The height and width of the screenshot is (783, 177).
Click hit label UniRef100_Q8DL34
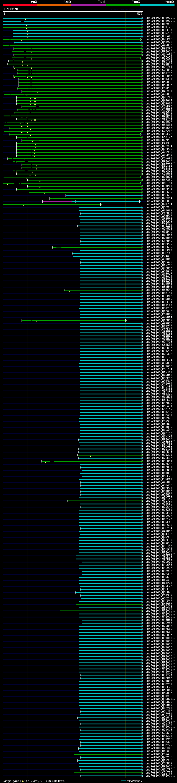click(159, 302)
